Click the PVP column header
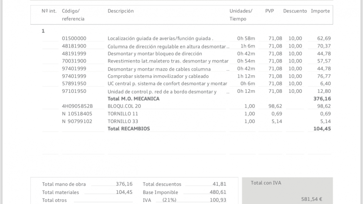The image size is (363, 204). coord(269,11)
